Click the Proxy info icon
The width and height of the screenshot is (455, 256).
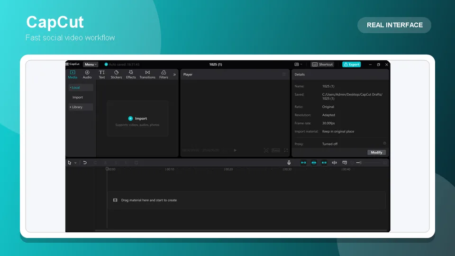[x=384, y=143]
